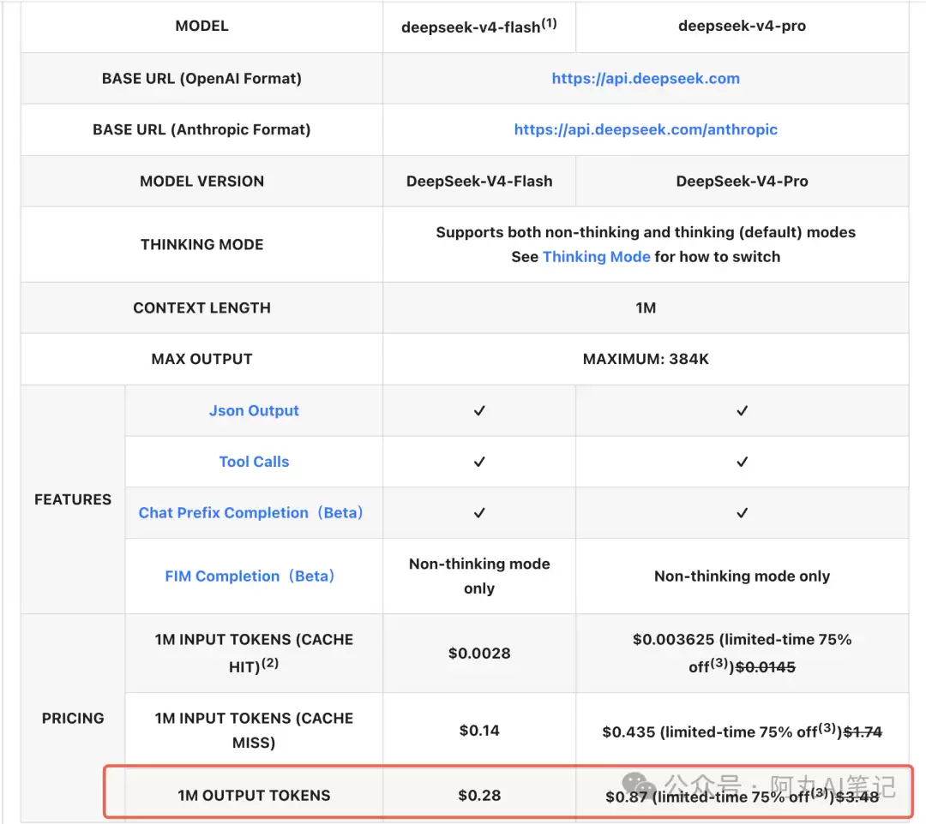Select the $0.28 output token price

click(479, 796)
